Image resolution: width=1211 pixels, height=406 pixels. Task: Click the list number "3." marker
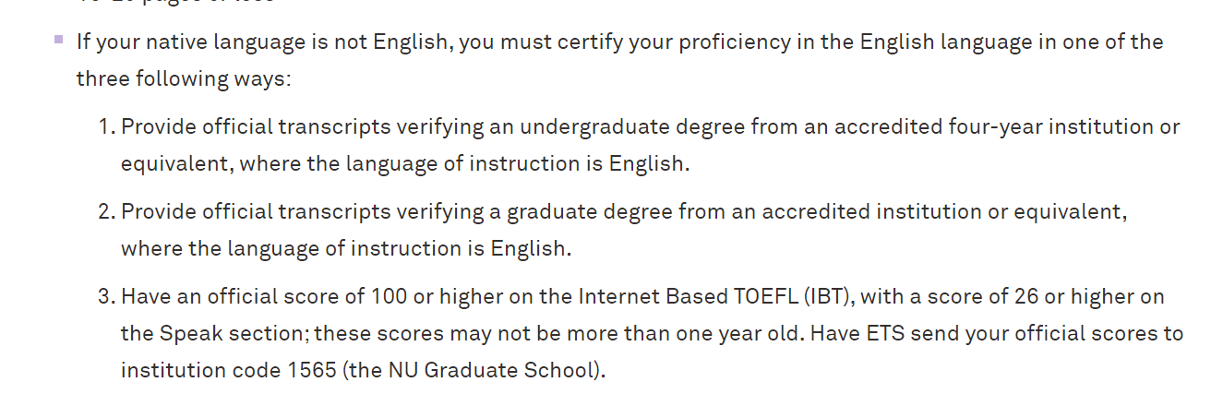[x=106, y=296]
